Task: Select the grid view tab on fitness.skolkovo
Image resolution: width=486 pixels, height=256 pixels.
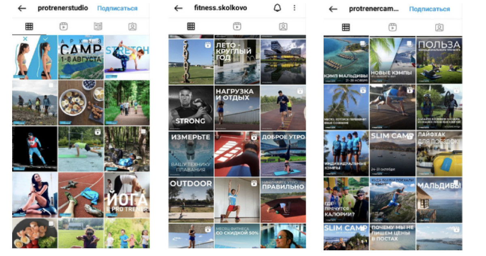Action: tap(191, 26)
